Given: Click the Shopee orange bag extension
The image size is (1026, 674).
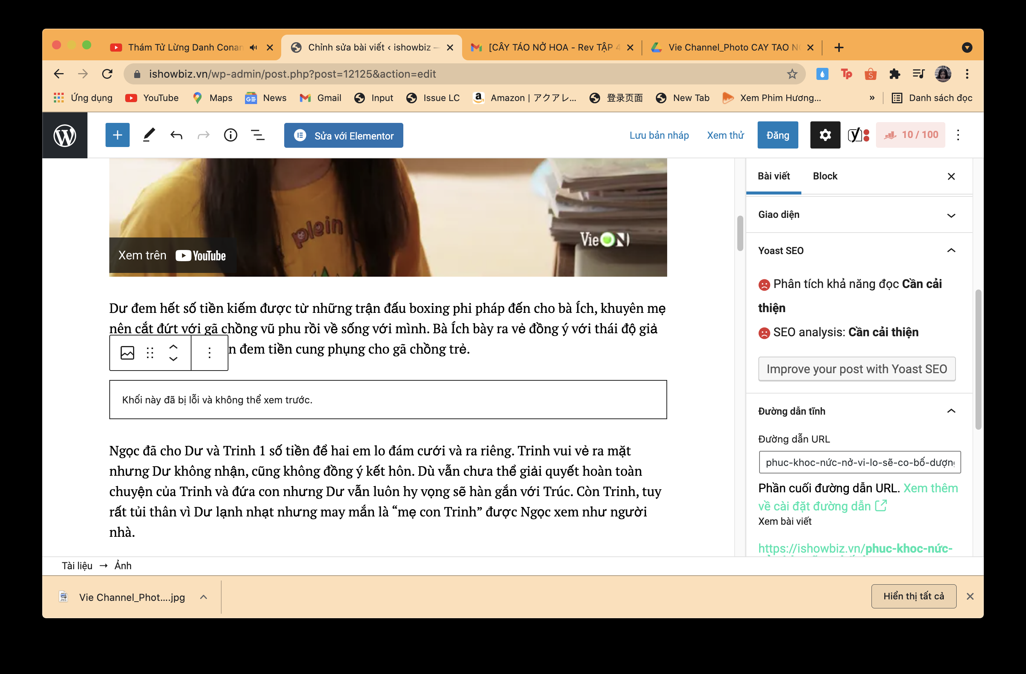Looking at the screenshot, I should (870, 74).
